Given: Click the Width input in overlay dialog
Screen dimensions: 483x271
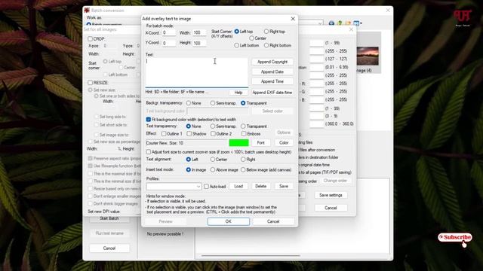Looking at the screenshot, I should point(199,32).
